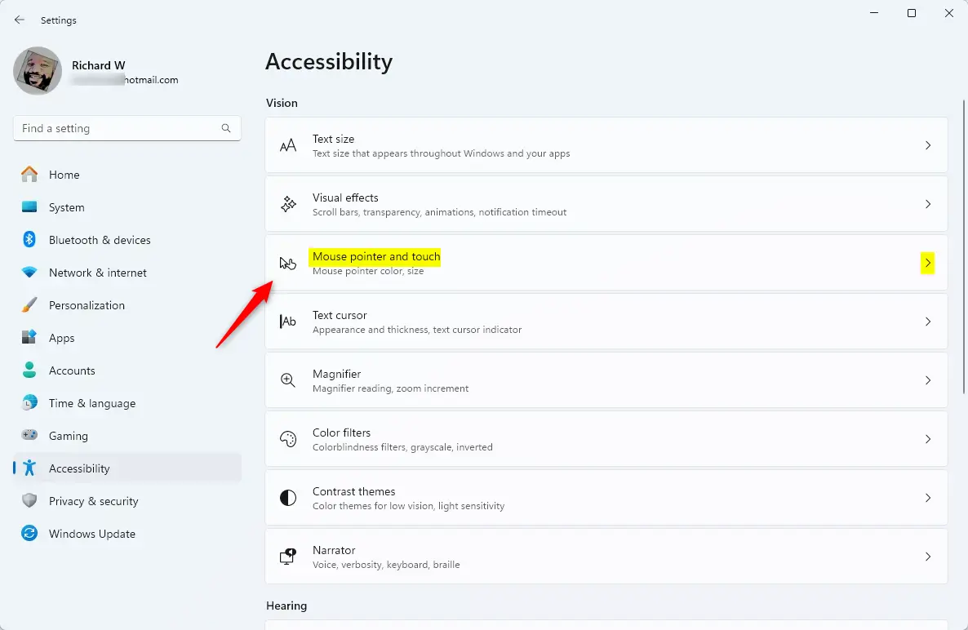Expand the Text size chevron
Viewport: 968px width, 630px height.
click(x=927, y=145)
